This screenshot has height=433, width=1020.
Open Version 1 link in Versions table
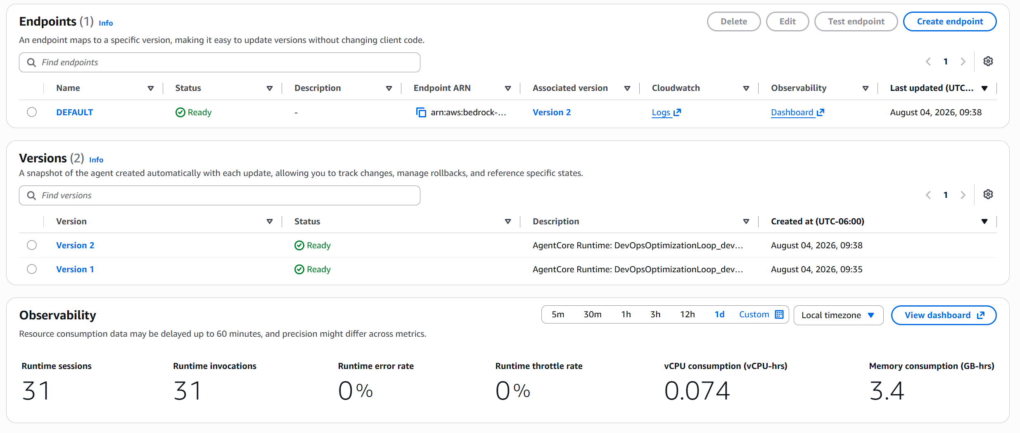[75, 269]
